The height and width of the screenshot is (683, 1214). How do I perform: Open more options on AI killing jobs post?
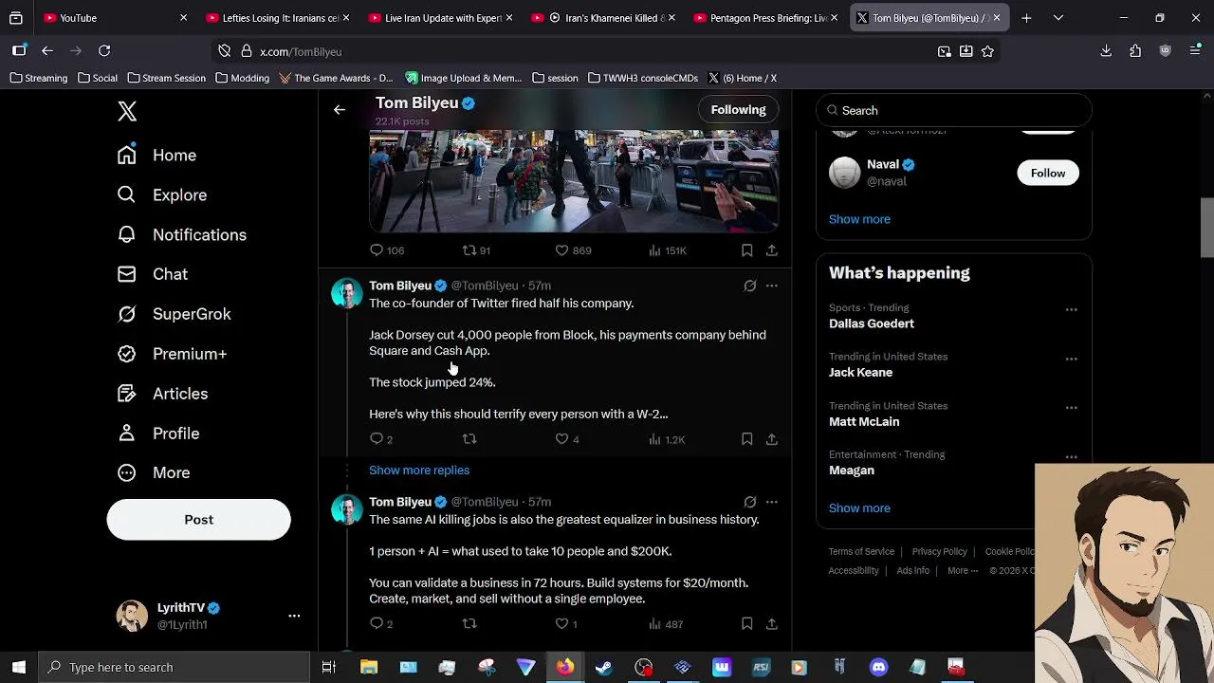click(771, 502)
